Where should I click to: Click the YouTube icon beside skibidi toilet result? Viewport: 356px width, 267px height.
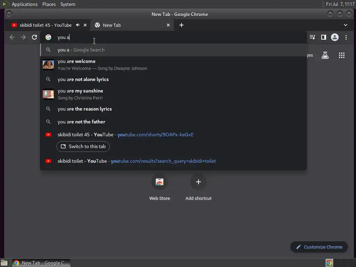tap(48, 161)
